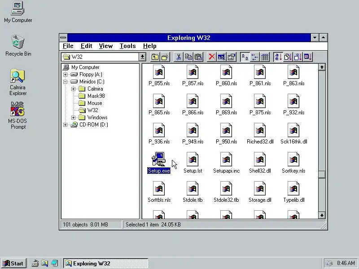Switch to small icons list view
Viewport: 359px width, 269px height.
[x=255, y=57]
